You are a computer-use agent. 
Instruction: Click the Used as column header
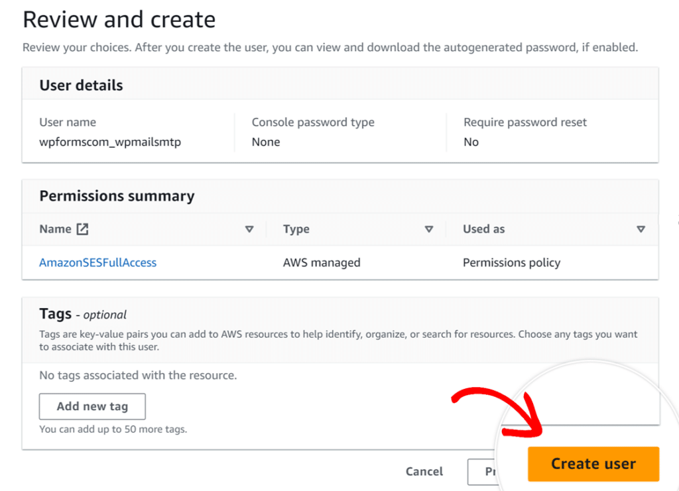point(483,229)
